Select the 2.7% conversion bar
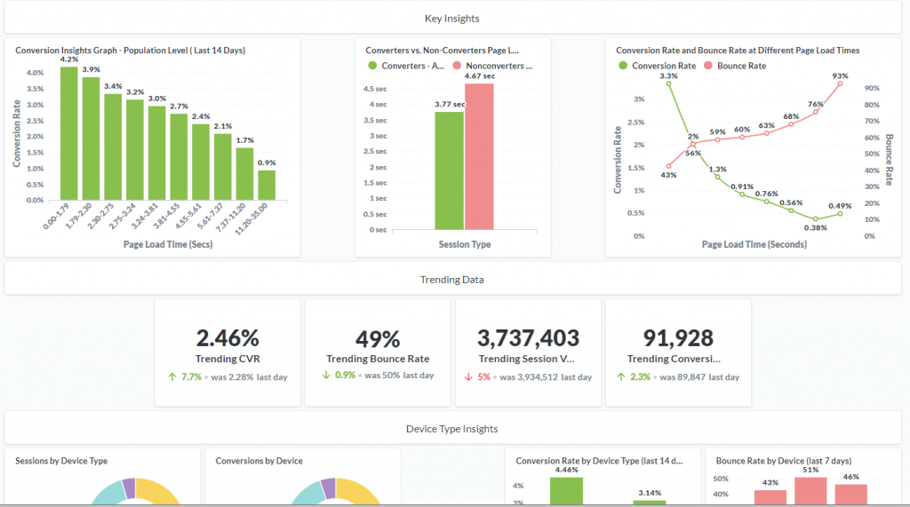Viewport: 910px width, 507px height. tap(179, 156)
